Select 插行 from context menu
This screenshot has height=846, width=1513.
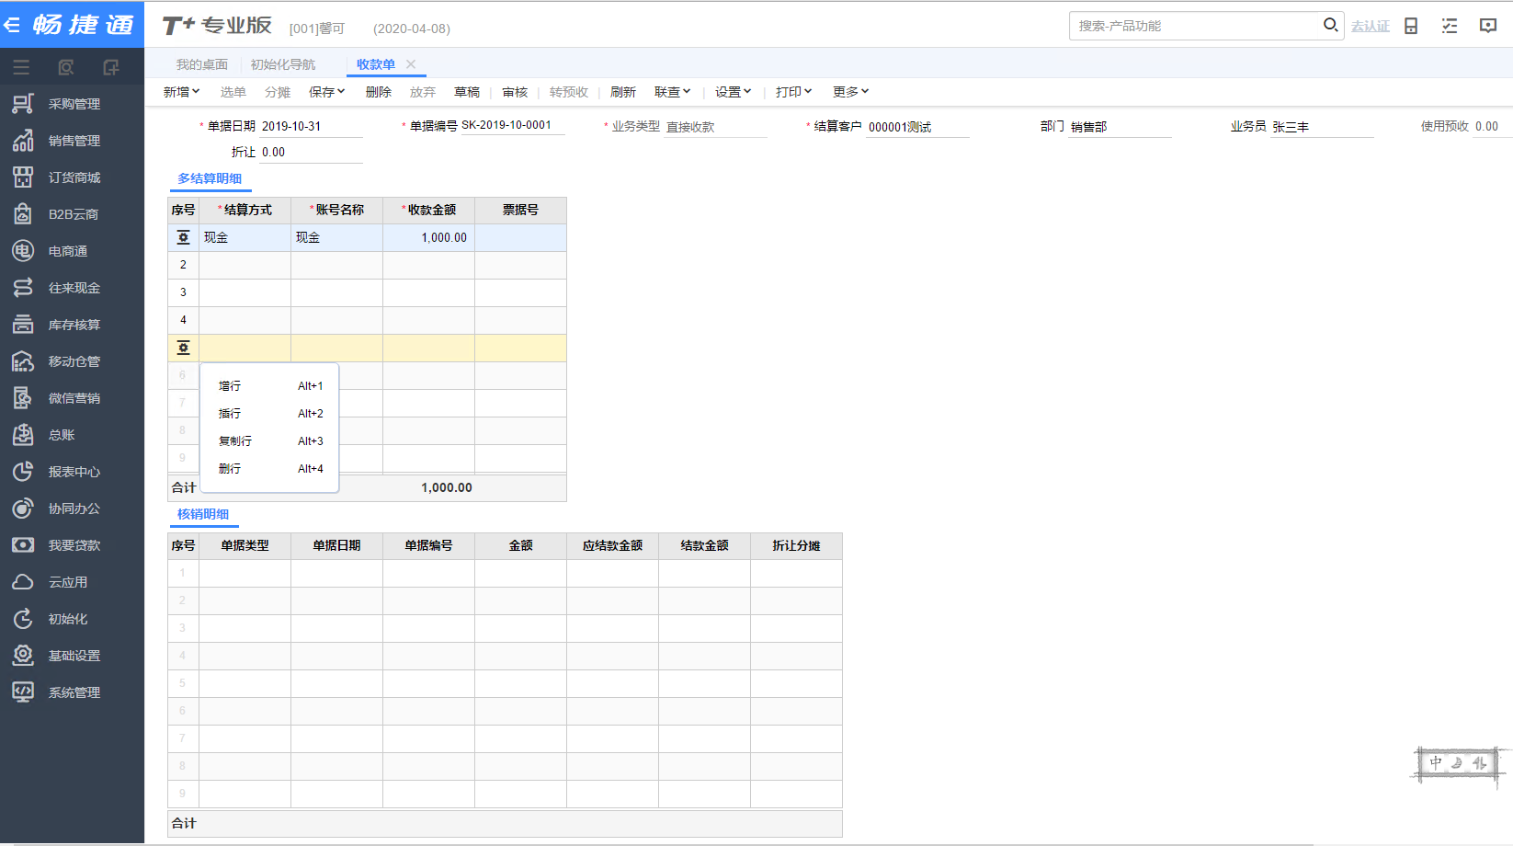[270, 414]
